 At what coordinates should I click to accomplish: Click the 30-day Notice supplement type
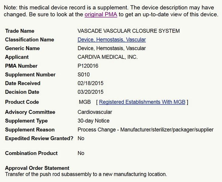[93, 121]
